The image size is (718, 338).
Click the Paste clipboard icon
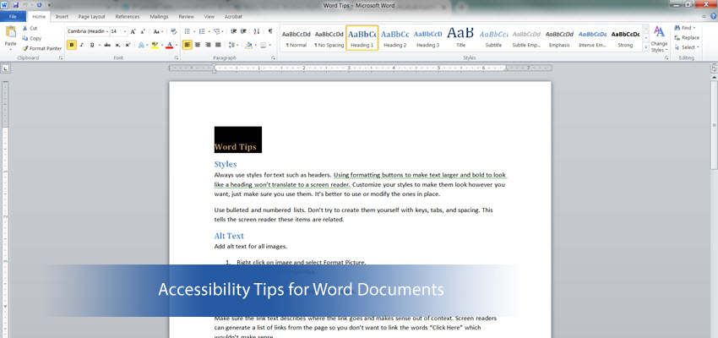click(10, 32)
